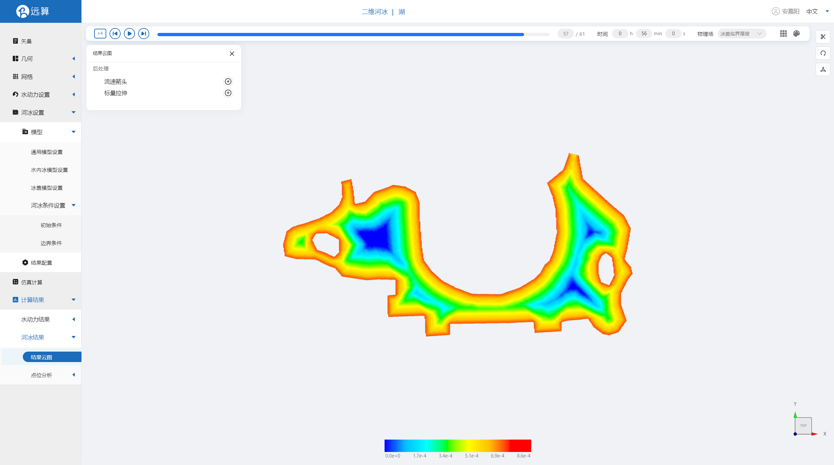This screenshot has height=465, width=834.
Task: Select the 结果云图 item
Action: point(52,357)
